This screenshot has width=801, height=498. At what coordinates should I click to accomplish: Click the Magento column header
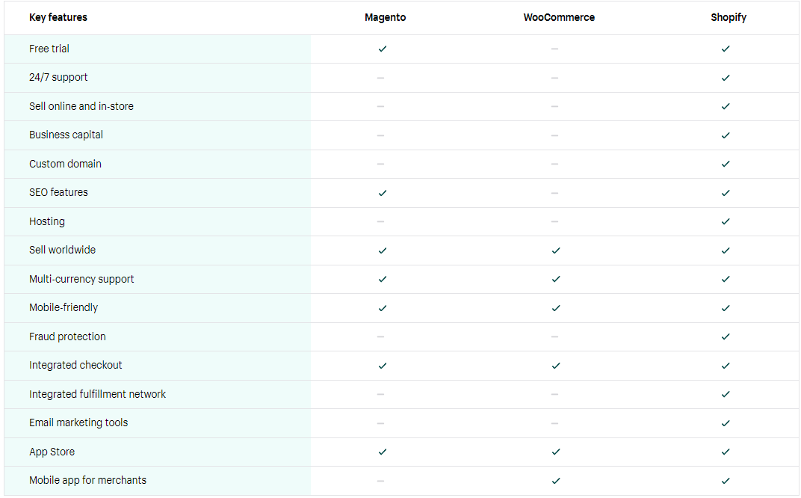385,17
